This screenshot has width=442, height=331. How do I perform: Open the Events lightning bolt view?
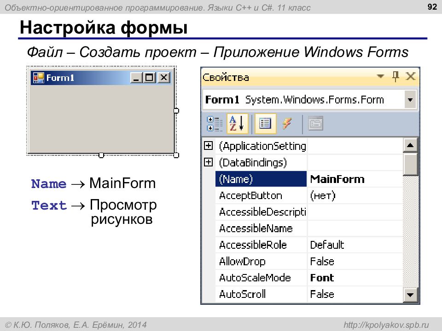pos(287,124)
